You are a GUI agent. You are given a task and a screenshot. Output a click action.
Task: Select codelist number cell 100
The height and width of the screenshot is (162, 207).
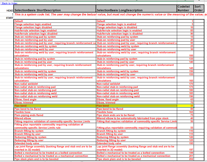(x=185, y=54)
